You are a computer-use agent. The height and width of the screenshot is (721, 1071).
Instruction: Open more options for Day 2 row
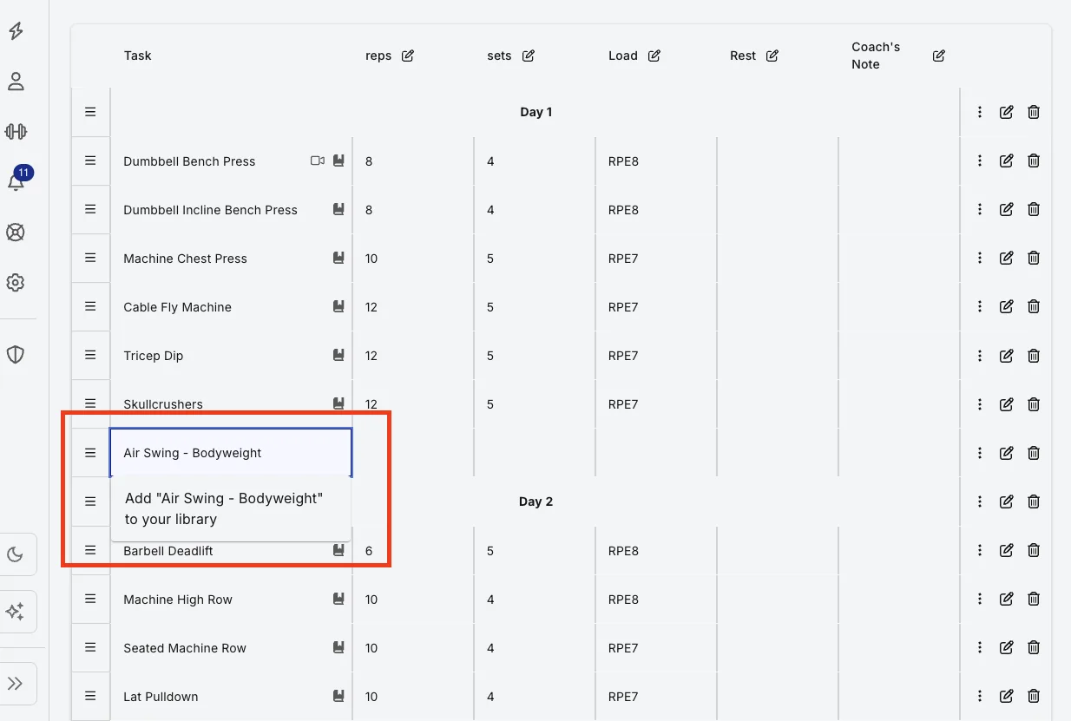click(x=980, y=501)
